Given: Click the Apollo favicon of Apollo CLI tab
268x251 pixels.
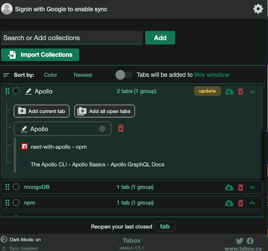Looking at the screenshot, I should (24, 164).
